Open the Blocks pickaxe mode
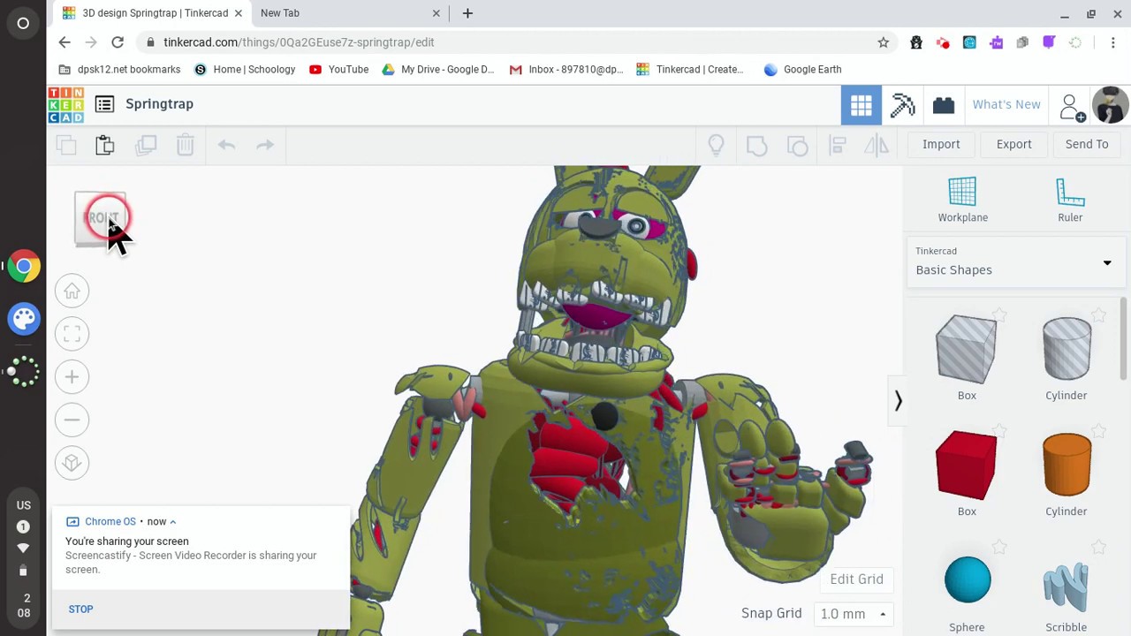 click(x=902, y=104)
